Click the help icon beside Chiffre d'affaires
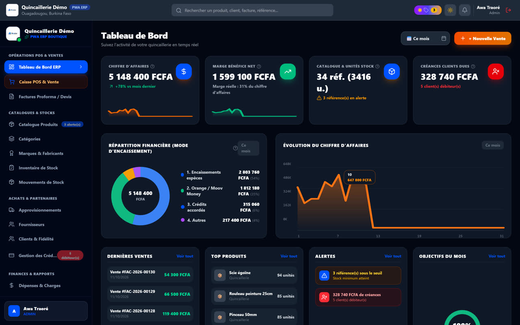 152,66
